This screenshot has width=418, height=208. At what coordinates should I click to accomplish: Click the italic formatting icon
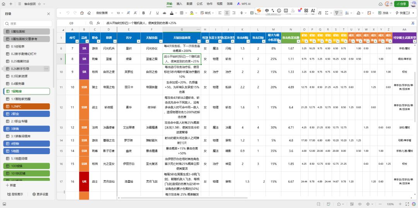(x=150, y=13)
